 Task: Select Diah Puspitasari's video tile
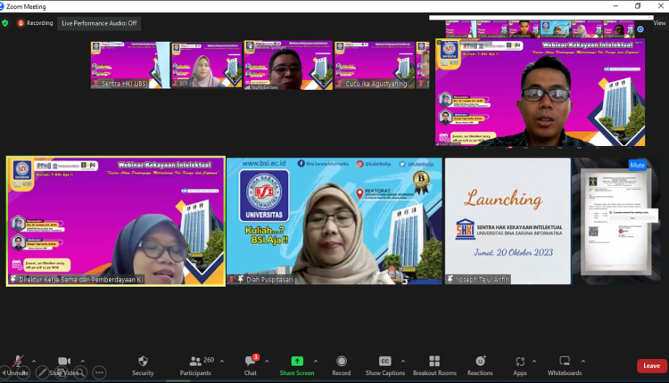334,221
